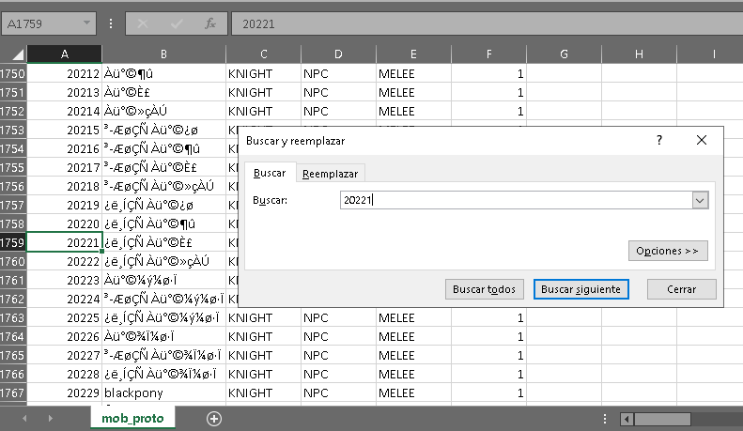Click MELEE cell in row 1764

click(413, 337)
